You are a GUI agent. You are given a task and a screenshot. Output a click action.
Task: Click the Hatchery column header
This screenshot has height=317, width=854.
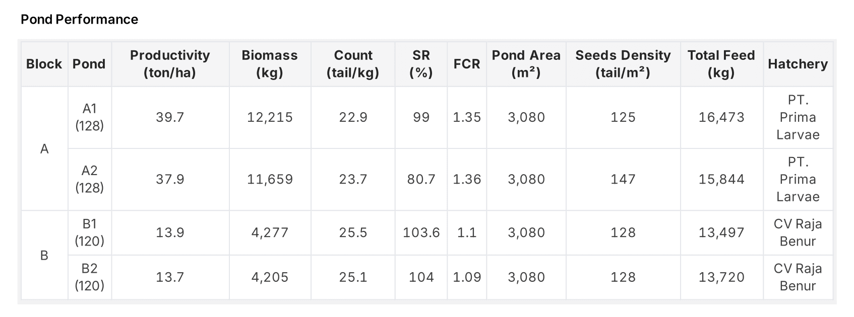click(798, 64)
